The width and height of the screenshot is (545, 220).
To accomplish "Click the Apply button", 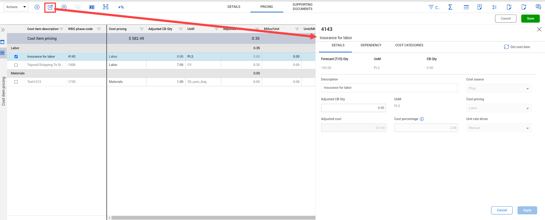I will pyautogui.click(x=527, y=210).
